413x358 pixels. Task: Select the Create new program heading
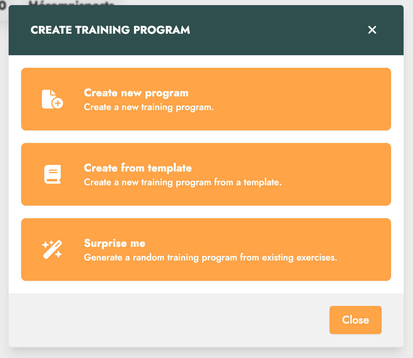[136, 93]
